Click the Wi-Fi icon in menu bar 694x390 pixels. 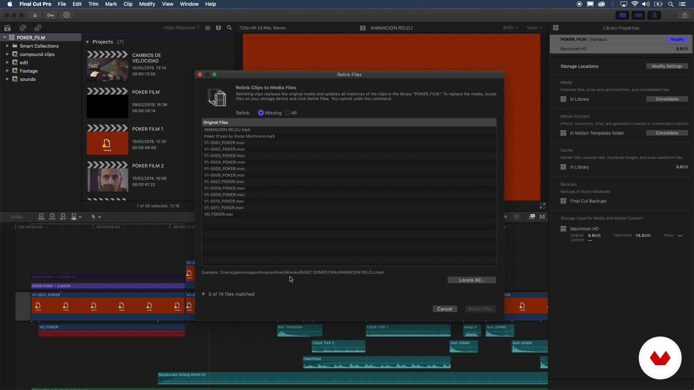point(635,4)
